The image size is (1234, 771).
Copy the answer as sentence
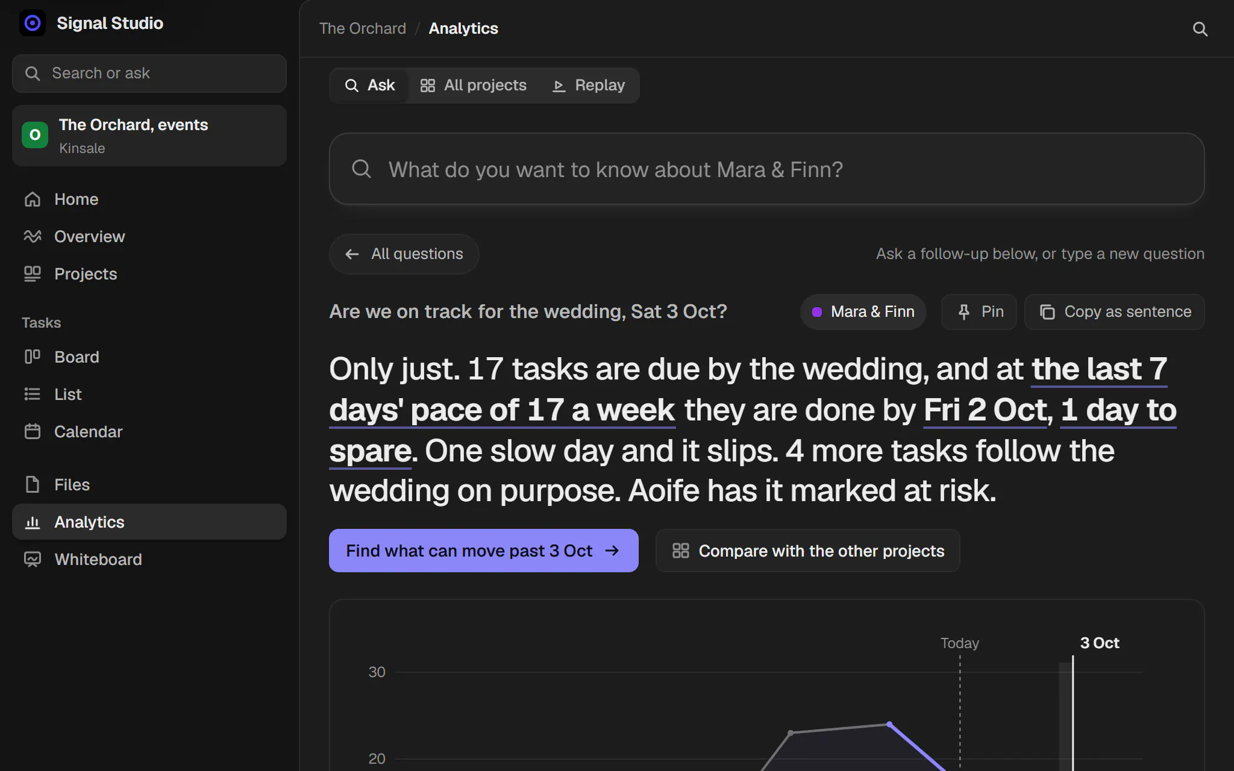pyautogui.click(x=1115, y=312)
